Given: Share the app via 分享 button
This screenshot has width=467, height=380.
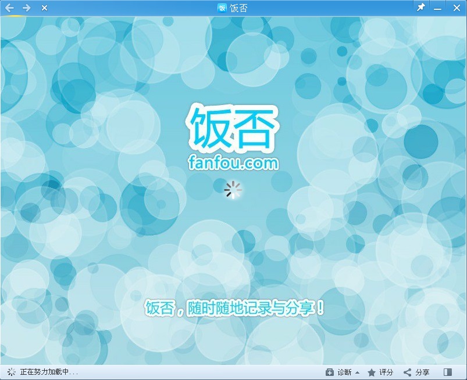Looking at the screenshot, I should click(416, 372).
